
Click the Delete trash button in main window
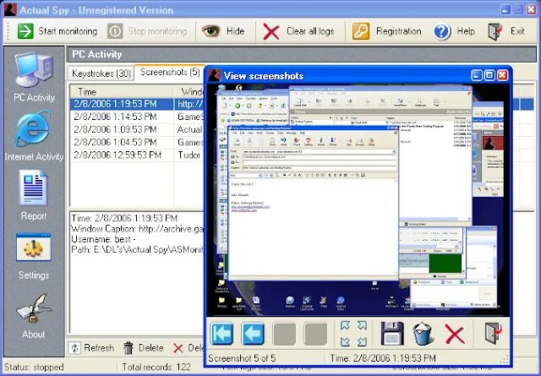[x=144, y=348]
